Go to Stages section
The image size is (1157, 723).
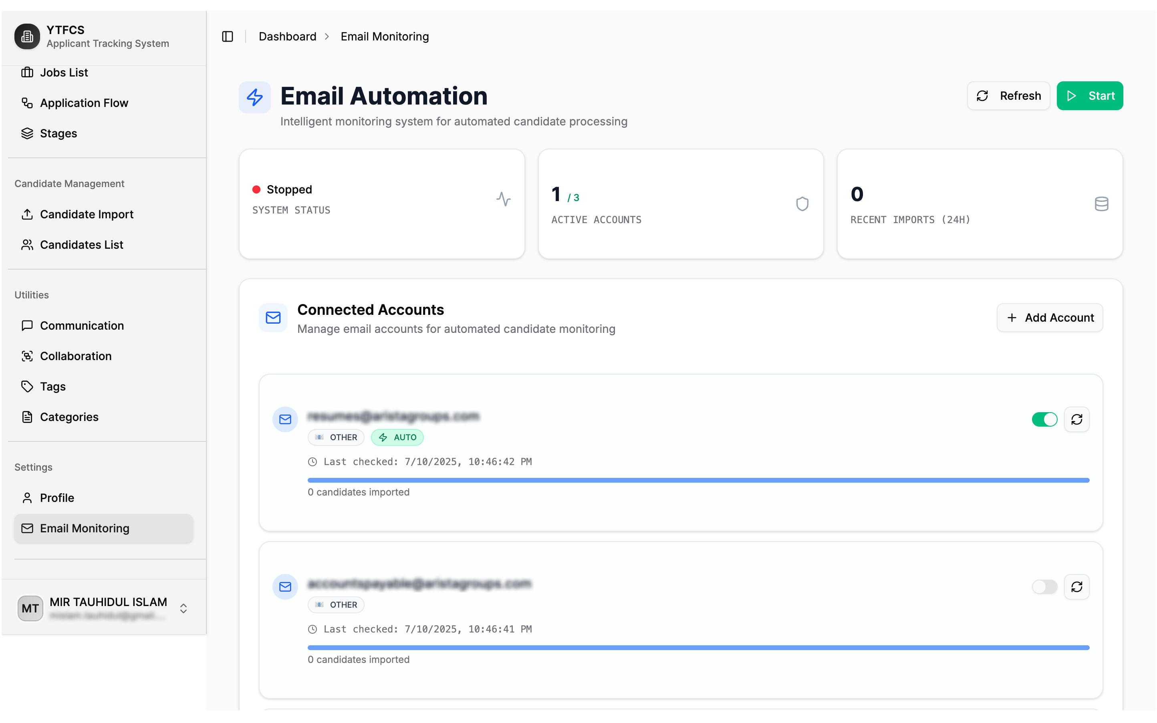click(x=104, y=133)
